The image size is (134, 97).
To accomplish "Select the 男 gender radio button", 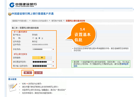I will [33, 38].
